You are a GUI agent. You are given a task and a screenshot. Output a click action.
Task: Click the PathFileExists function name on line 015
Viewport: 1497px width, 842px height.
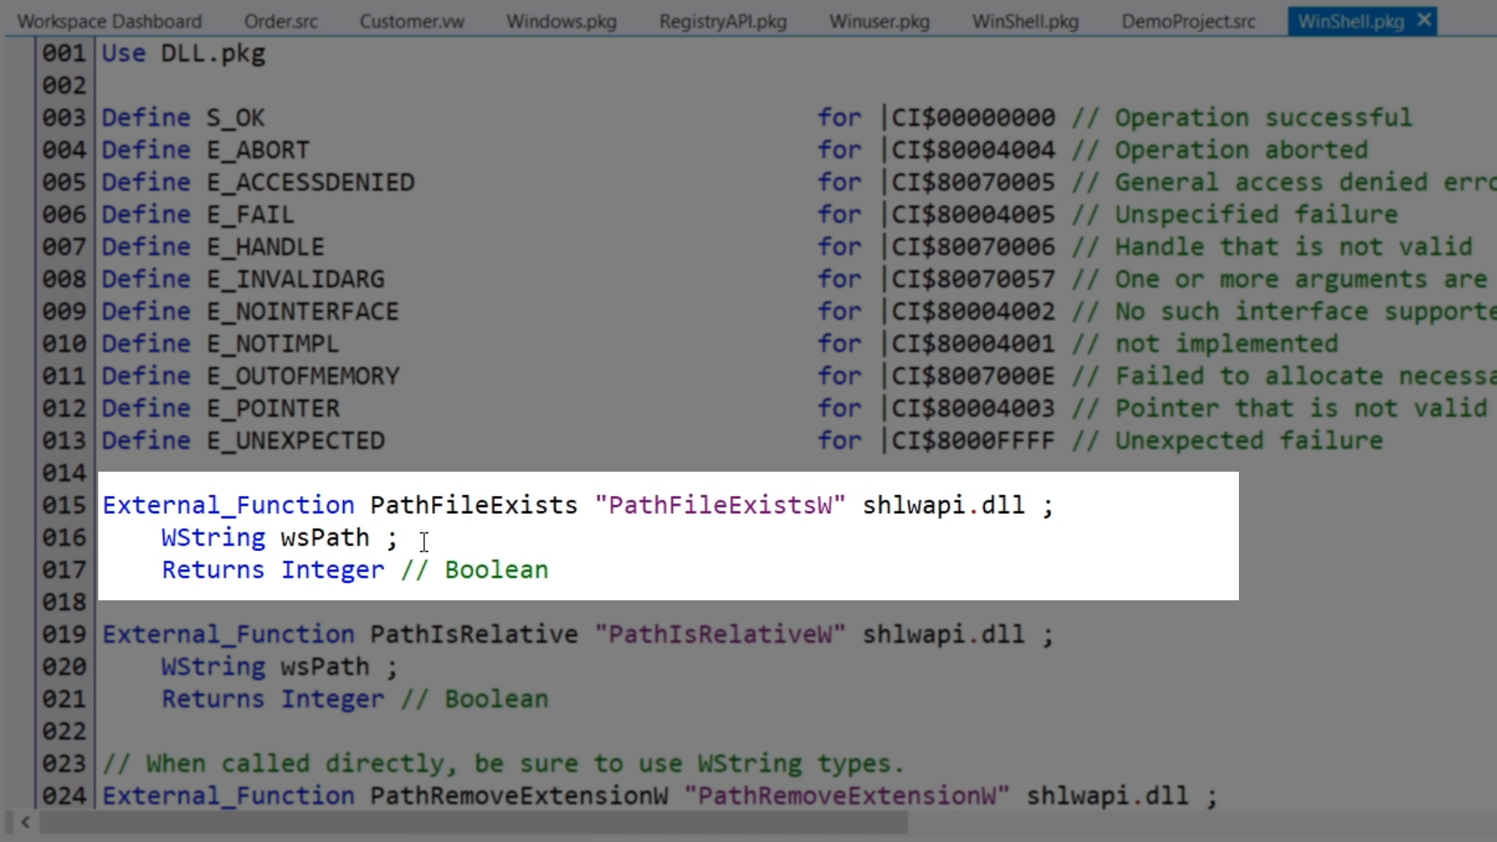[x=473, y=505]
